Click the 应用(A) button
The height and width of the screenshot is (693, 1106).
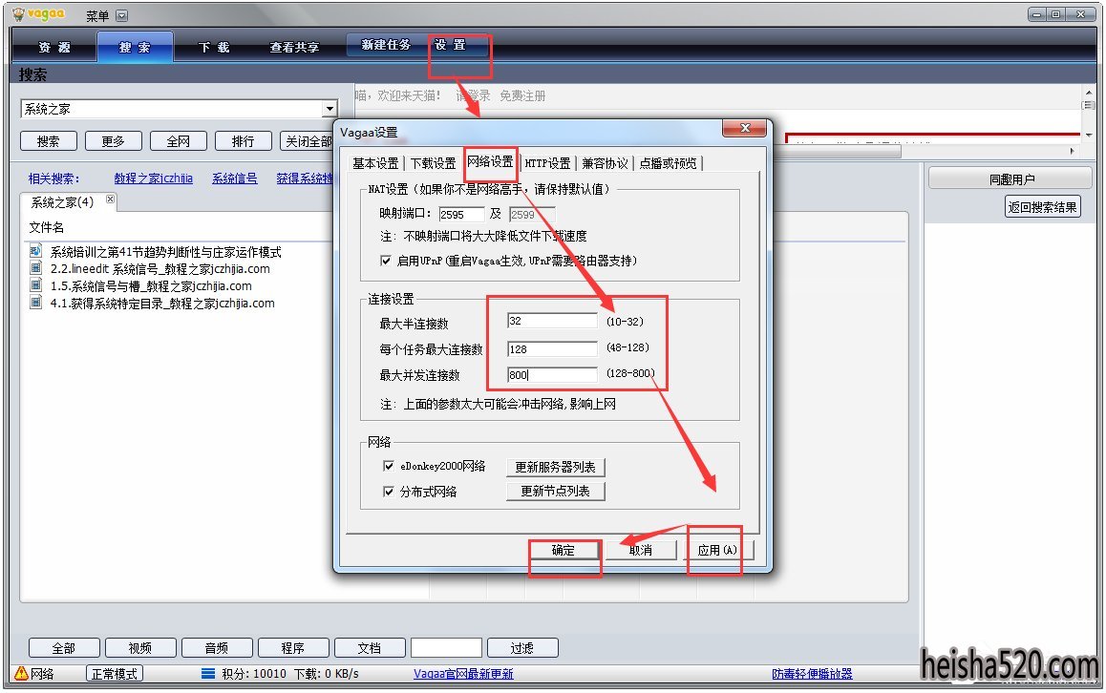coord(717,550)
